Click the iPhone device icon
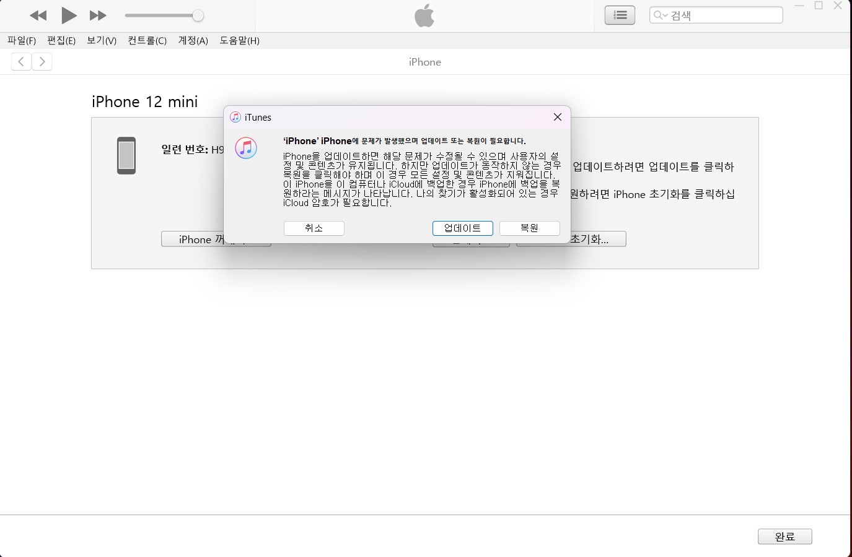852x557 pixels. coord(126,155)
